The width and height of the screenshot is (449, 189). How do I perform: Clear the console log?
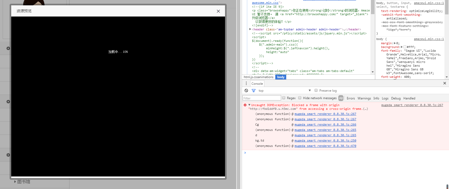pos(246,91)
